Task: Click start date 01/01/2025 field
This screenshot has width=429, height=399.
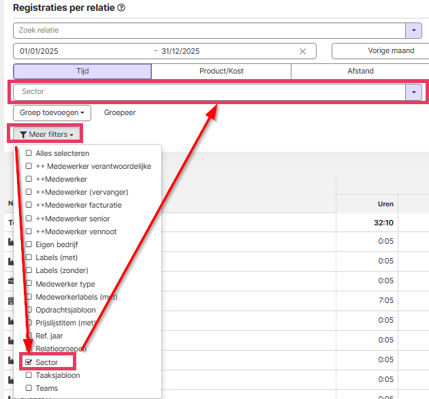Action: 39,52
